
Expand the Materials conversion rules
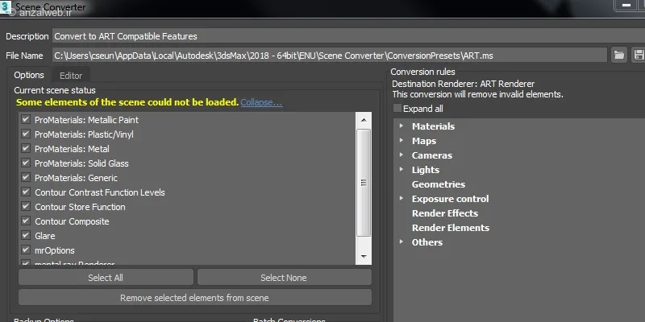point(401,126)
